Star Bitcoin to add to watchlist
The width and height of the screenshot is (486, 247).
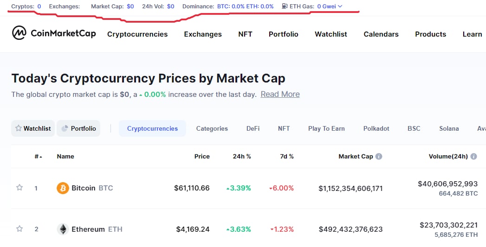coord(19,187)
